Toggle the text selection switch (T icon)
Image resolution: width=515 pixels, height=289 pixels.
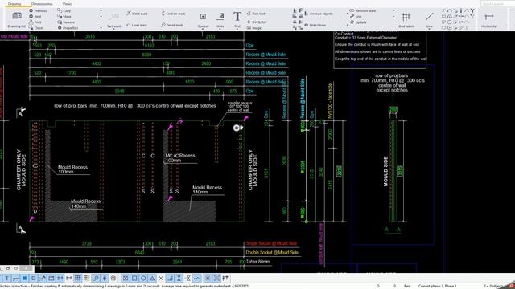click(7, 279)
